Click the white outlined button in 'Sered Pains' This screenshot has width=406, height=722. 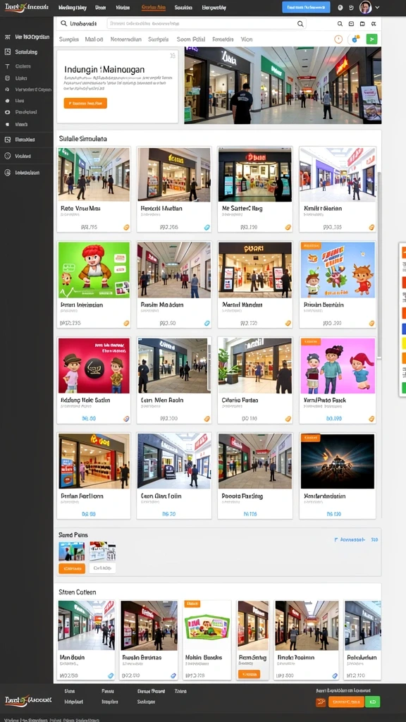102,569
